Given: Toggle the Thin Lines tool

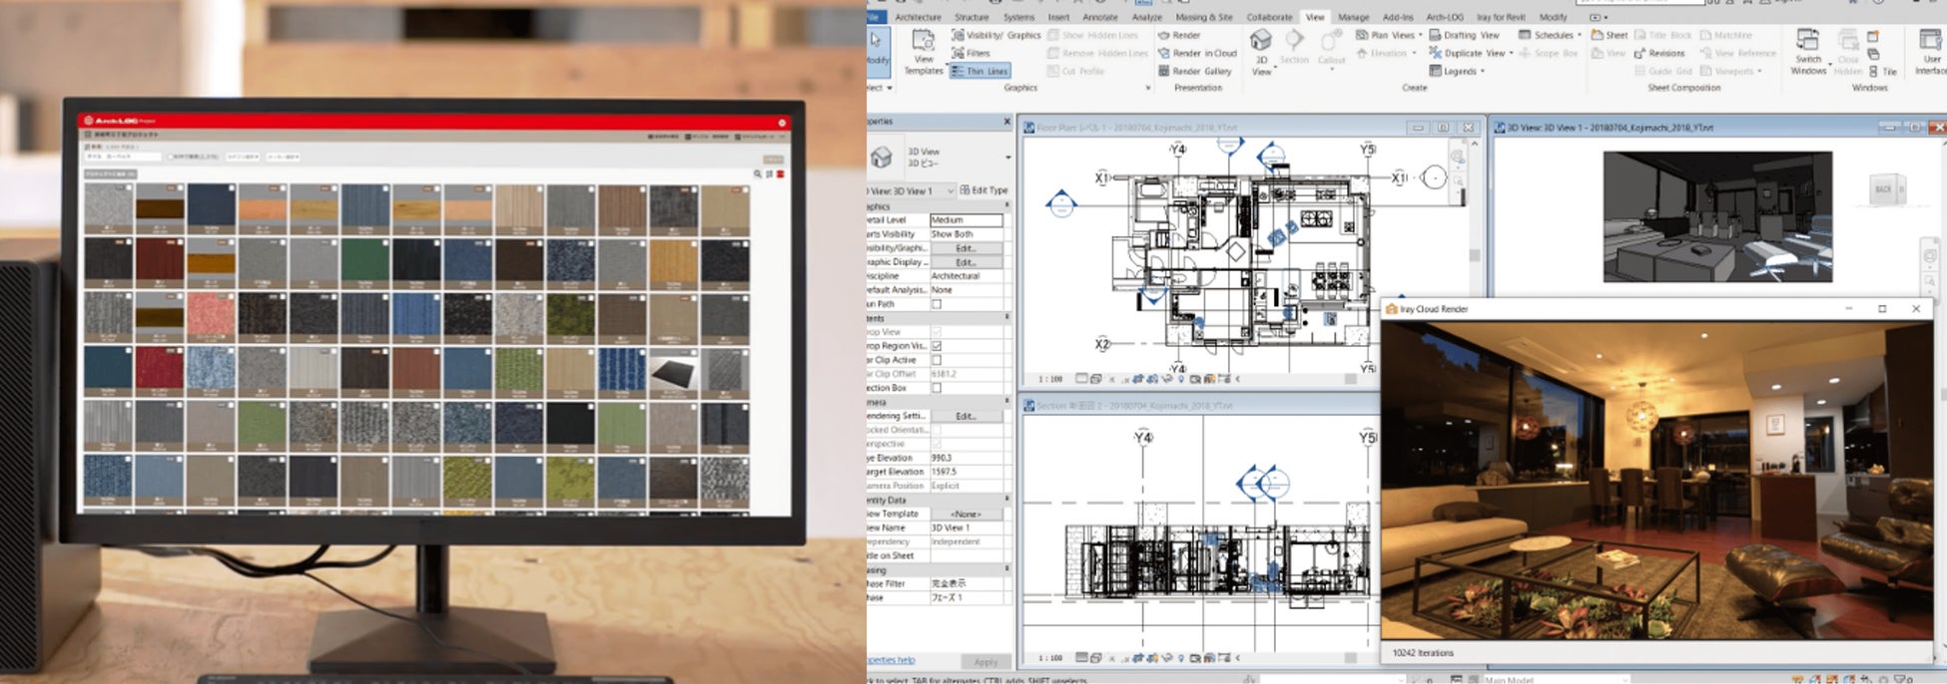Looking at the screenshot, I should 979,72.
